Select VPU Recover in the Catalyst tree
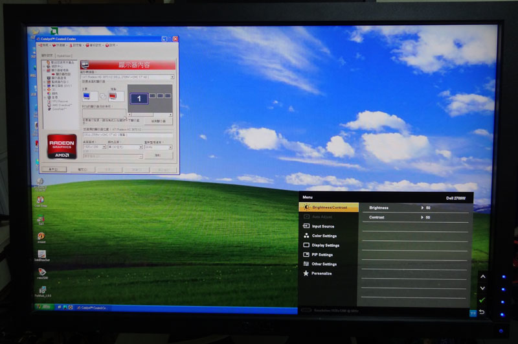This screenshot has height=344, width=518. point(58,102)
